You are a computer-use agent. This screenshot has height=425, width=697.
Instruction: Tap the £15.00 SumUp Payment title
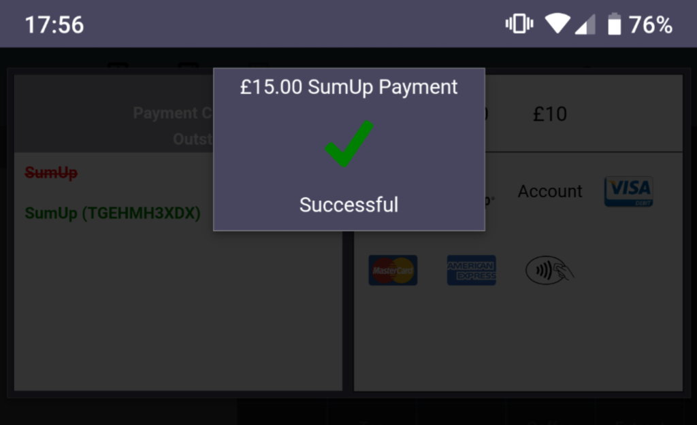point(349,86)
